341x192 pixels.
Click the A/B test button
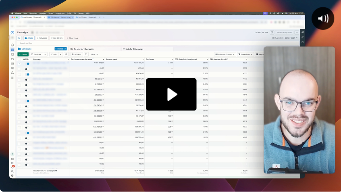pyautogui.click(x=77, y=54)
